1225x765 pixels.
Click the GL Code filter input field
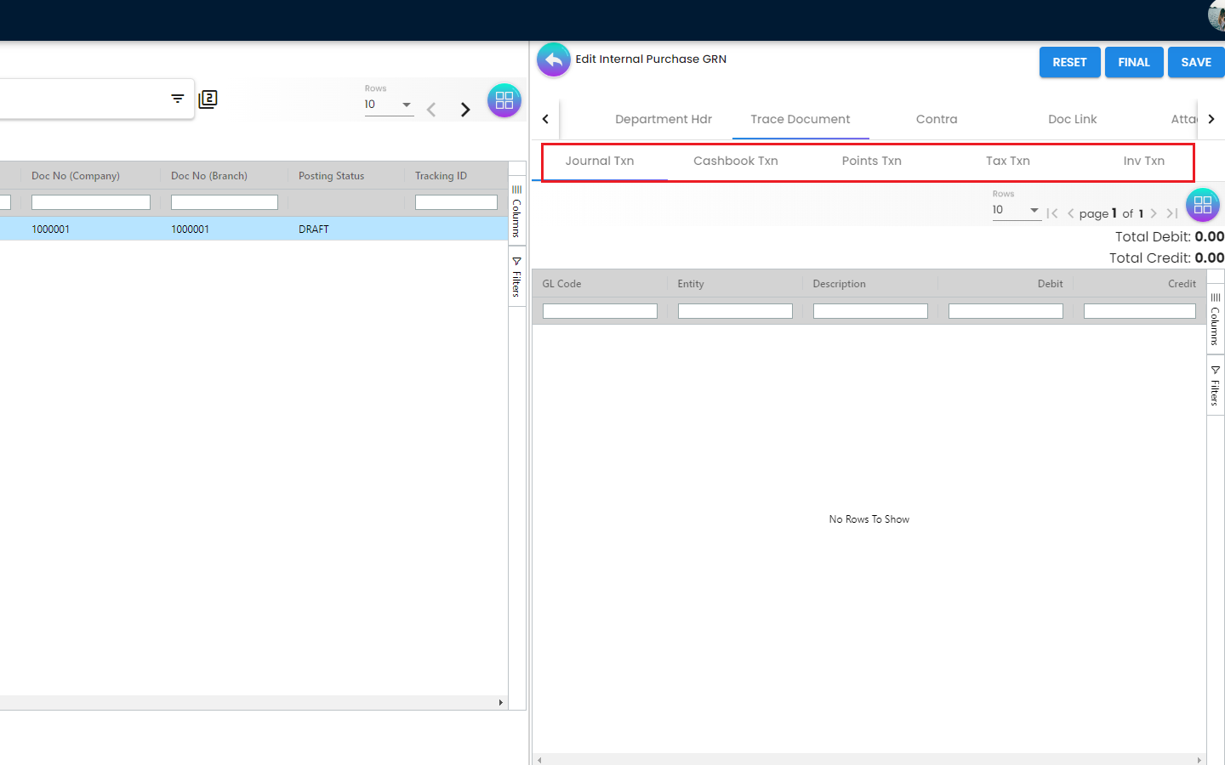click(600, 311)
